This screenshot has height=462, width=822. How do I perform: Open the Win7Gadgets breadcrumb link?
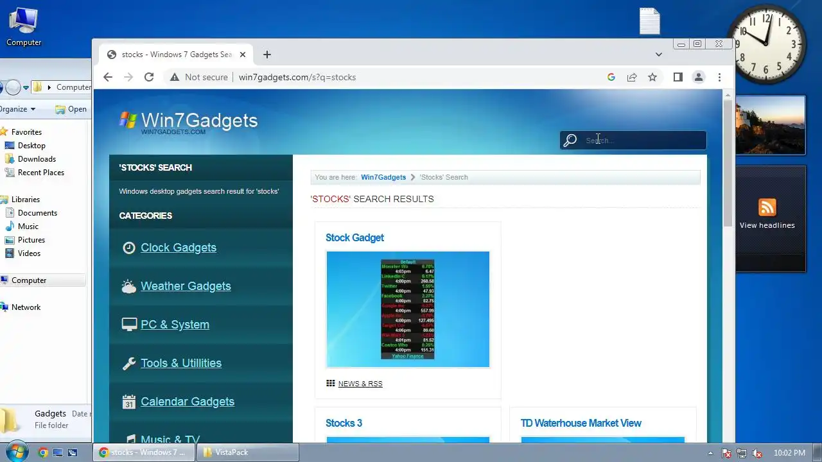(383, 177)
